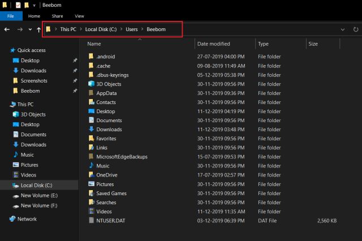Unpin Screenshots from Quick access

(x=75, y=80)
